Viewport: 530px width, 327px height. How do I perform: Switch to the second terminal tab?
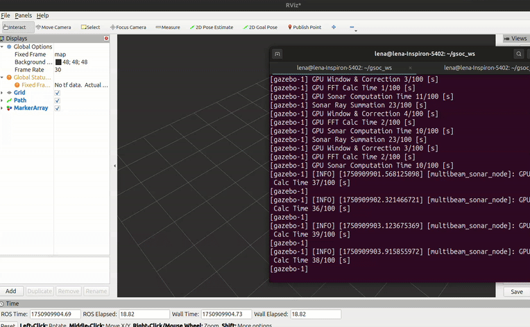click(486, 68)
